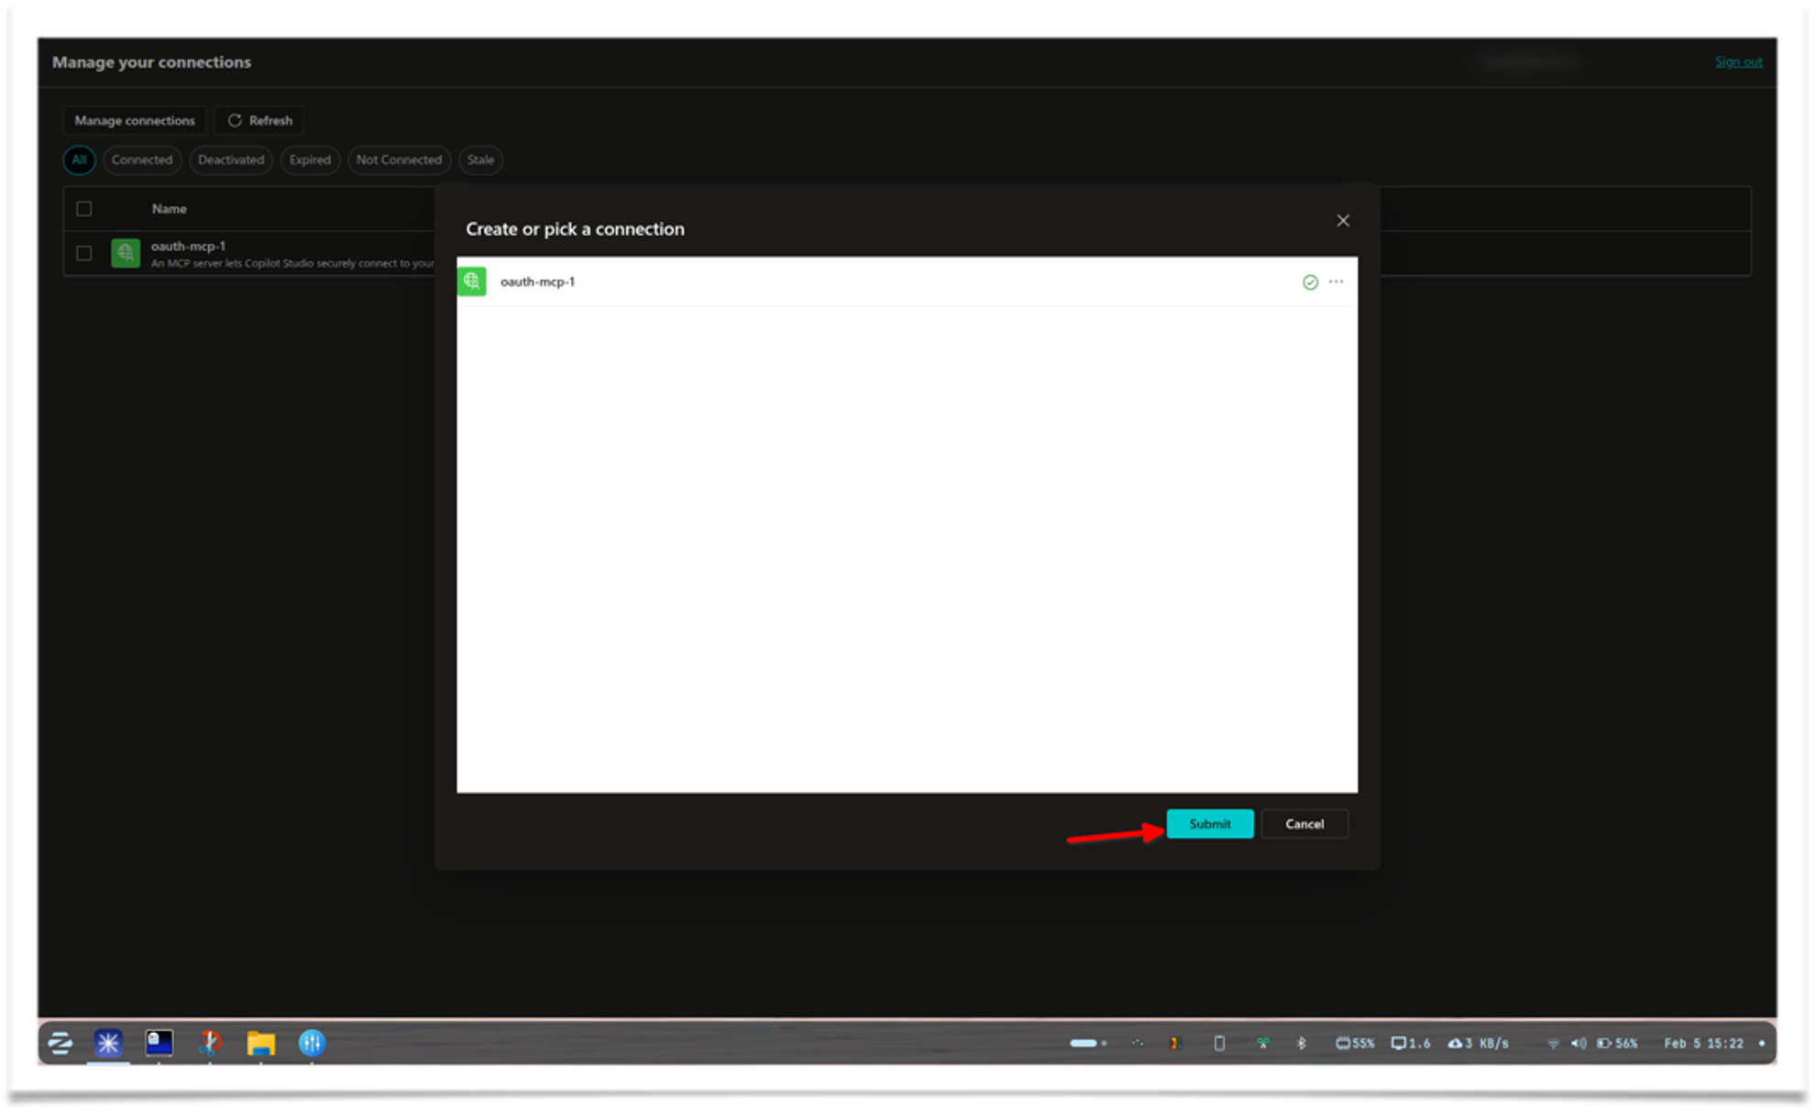Open the screenshot tool from the dock

pos(209,1042)
